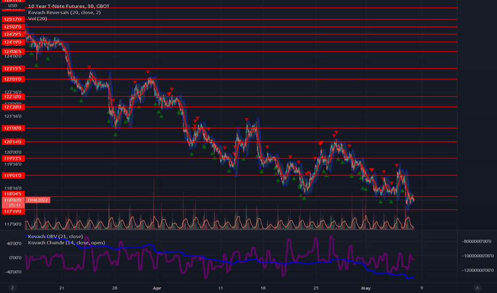The image size is (497, 293).
Task: Click the 11 date on time axis
Action: pyautogui.click(x=221, y=288)
